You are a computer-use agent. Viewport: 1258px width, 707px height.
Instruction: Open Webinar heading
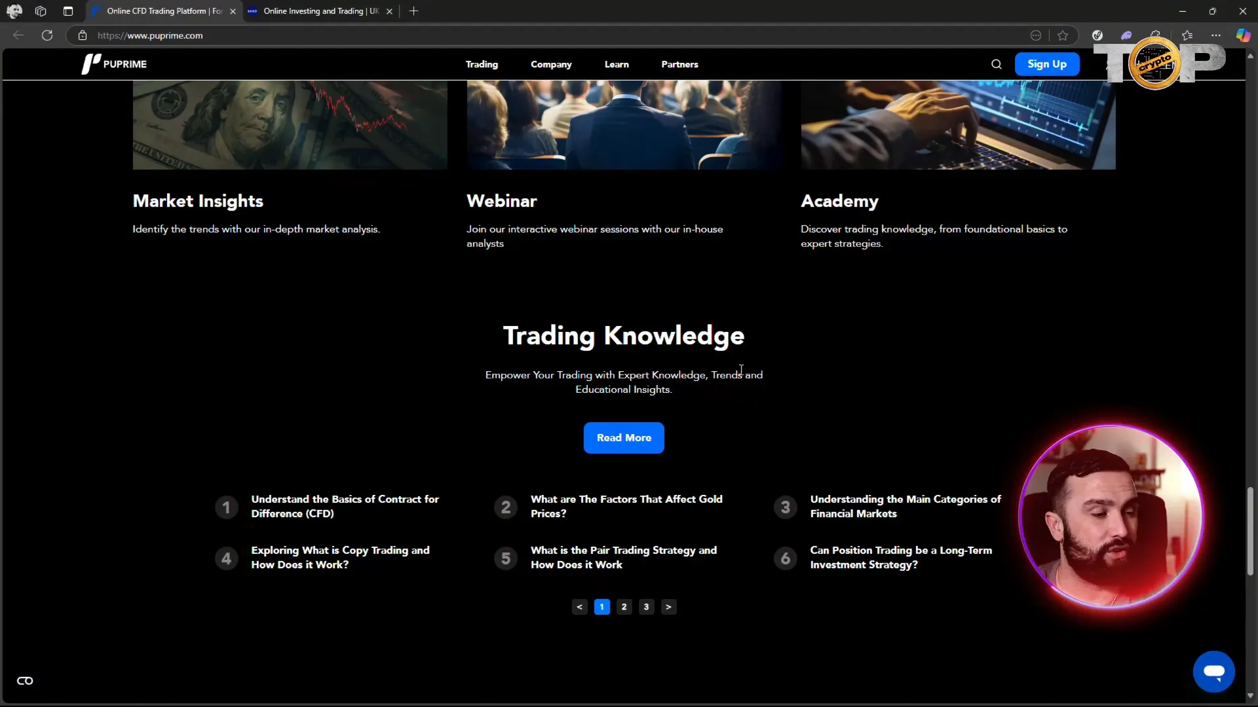coord(501,201)
